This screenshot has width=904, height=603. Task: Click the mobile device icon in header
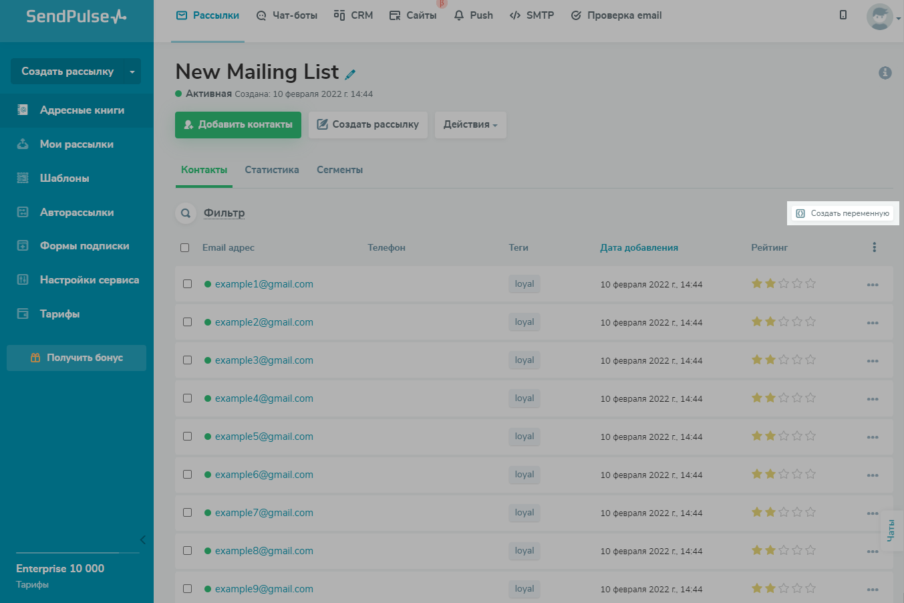click(x=843, y=15)
